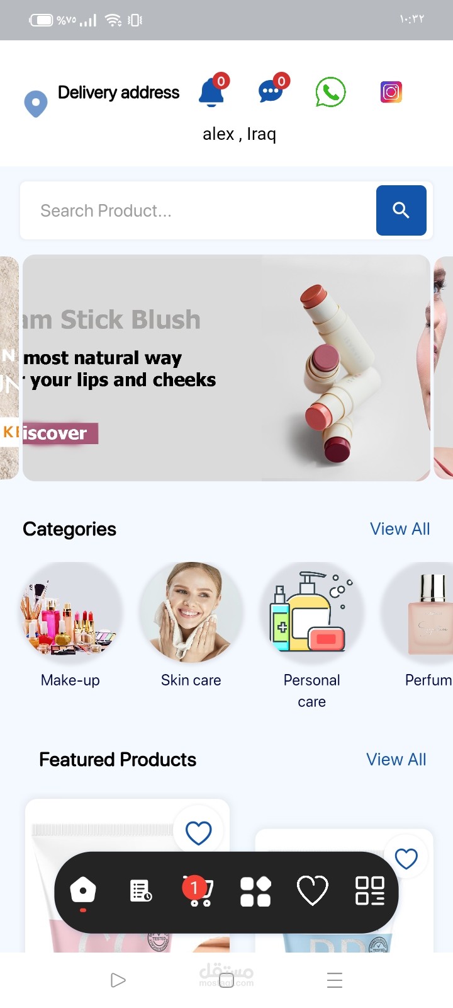Toggle favorite heart on first featured product
This screenshot has height=1008, width=453.
[198, 833]
